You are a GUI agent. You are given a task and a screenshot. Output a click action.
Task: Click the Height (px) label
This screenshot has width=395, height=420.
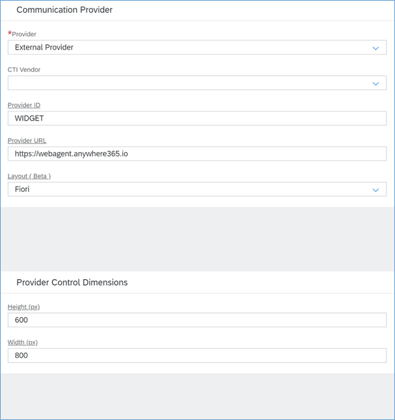24,307
